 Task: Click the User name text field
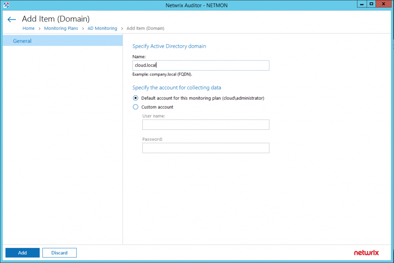[205, 124]
